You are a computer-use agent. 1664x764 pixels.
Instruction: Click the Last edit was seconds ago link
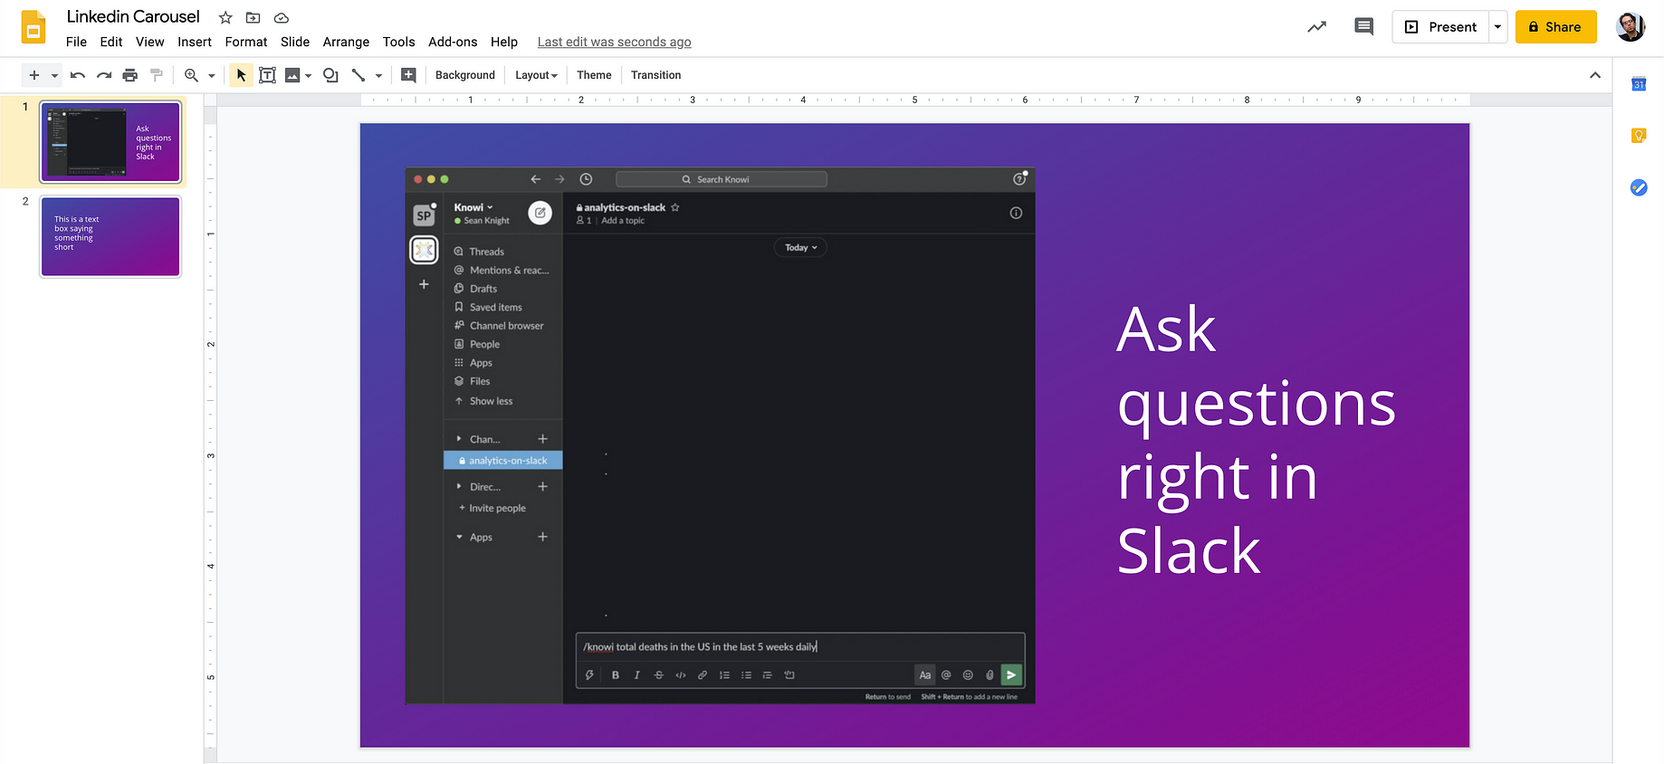click(614, 42)
